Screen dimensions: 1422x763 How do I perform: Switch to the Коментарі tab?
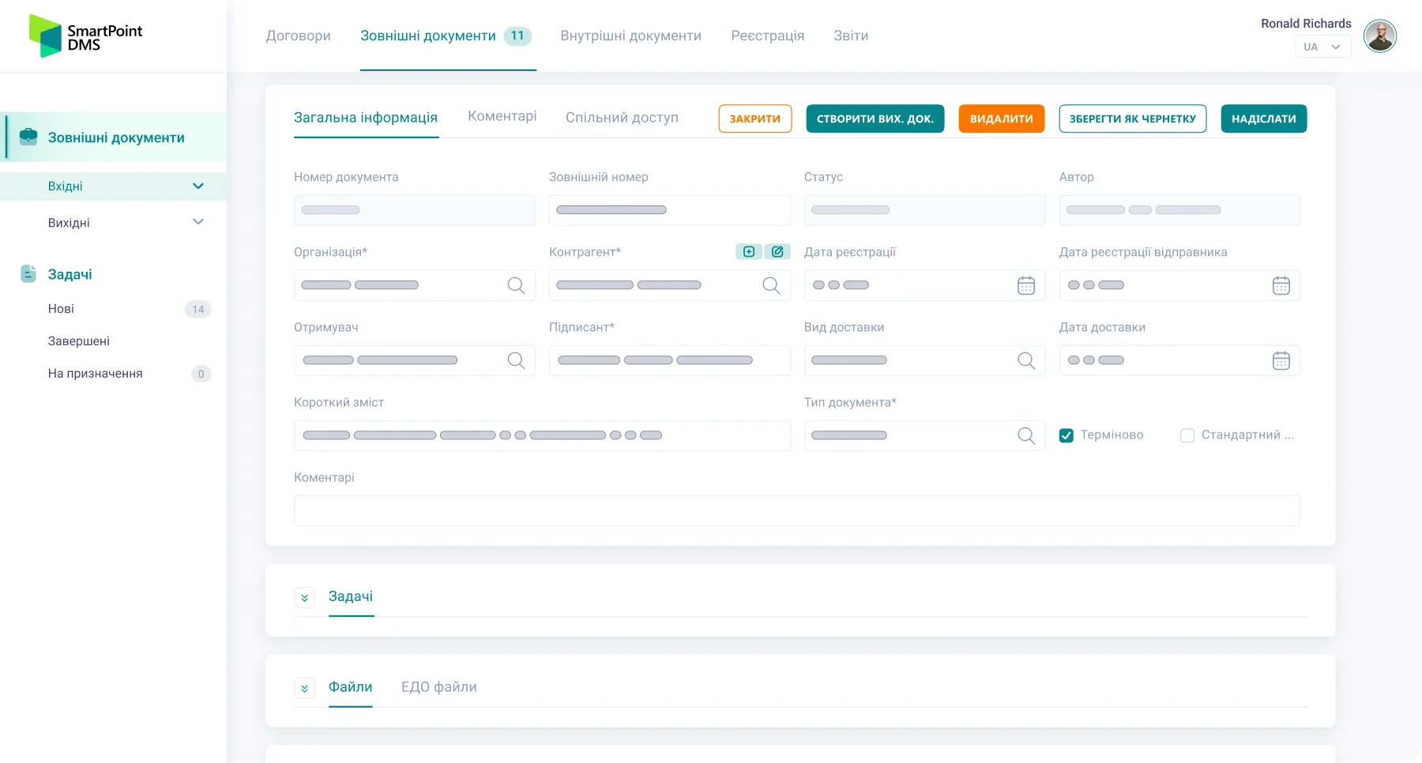pyautogui.click(x=502, y=116)
